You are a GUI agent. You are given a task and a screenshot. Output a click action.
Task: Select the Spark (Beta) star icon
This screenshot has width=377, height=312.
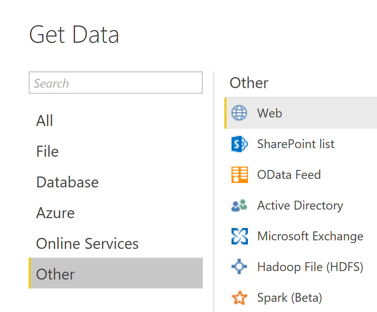(239, 297)
